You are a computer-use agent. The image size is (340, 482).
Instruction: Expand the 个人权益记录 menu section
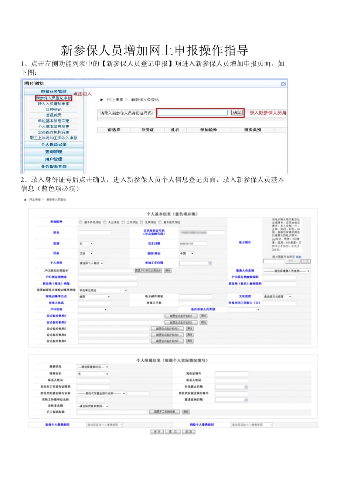(54, 144)
